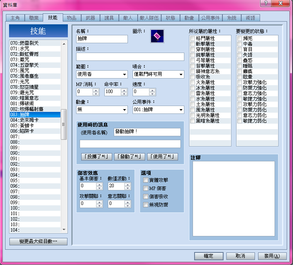Increase 數值波動 with up arrow
Screen dimensions: 293x265
127,185
